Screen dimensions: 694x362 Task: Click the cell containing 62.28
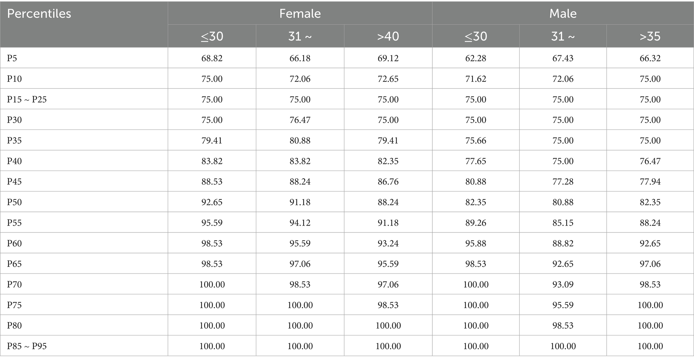pyautogui.click(x=475, y=58)
